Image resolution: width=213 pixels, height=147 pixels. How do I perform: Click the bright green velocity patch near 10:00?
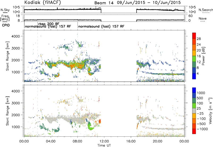[90, 126]
